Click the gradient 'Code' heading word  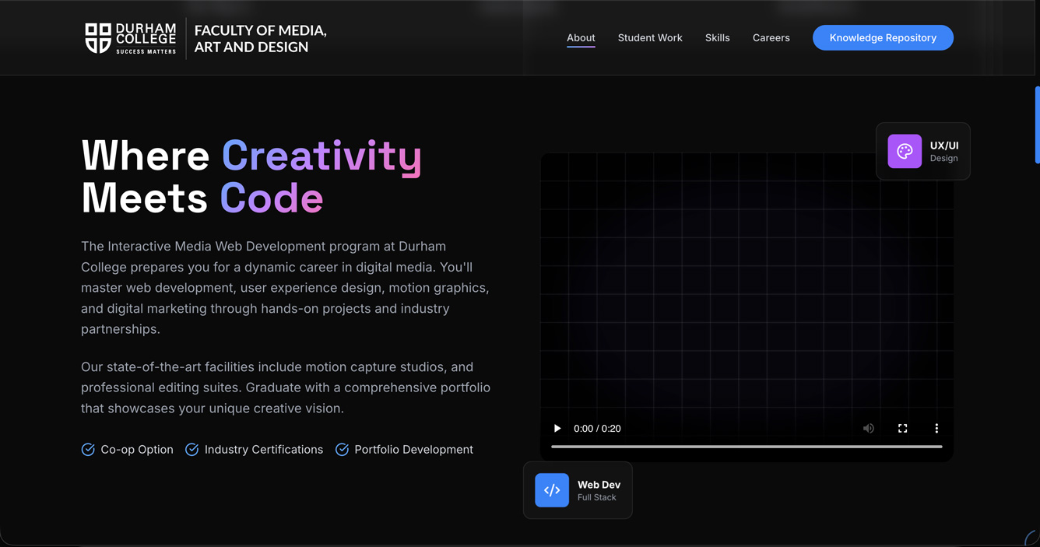coord(272,198)
